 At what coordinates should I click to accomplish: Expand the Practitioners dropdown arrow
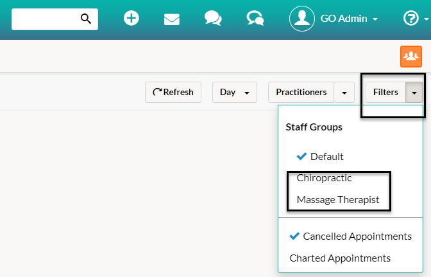tap(344, 93)
